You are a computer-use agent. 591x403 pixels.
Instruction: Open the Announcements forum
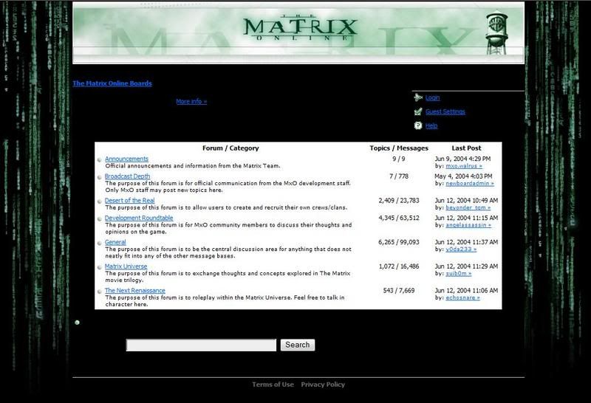[x=126, y=159]
